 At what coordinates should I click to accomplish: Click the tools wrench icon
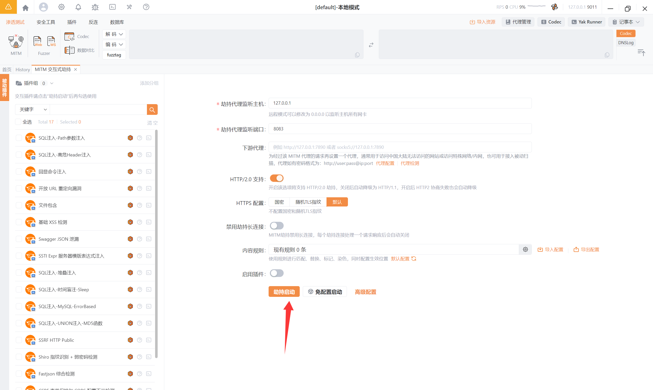pyautogui.click(x=129, y=7)
